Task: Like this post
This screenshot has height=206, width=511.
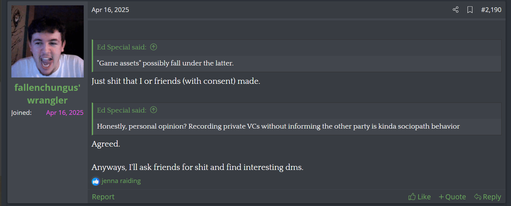Action: pyautogui.click(x=420, y=197)
